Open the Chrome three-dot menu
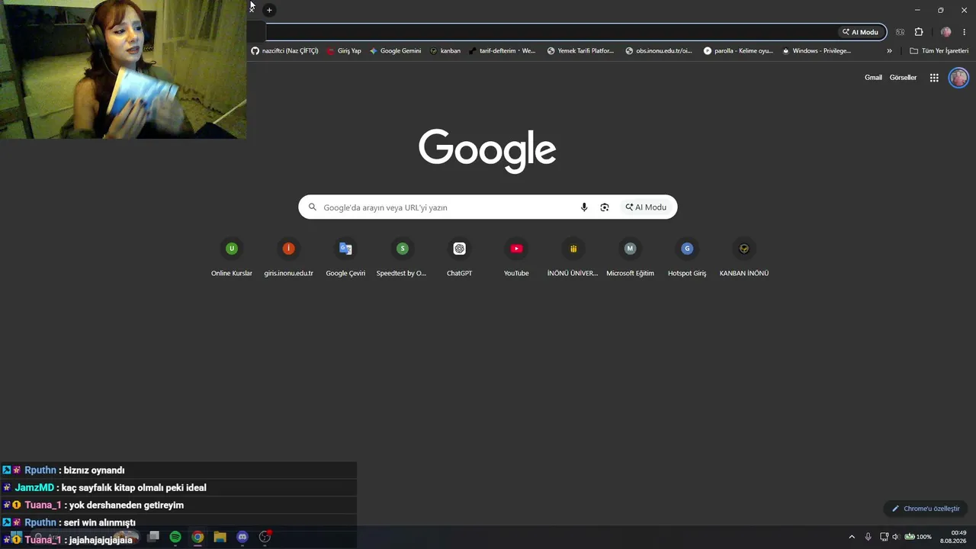Image resolution: width=976 pixels, height=549 pixels. pyautogui.click(x=965, y=32)
